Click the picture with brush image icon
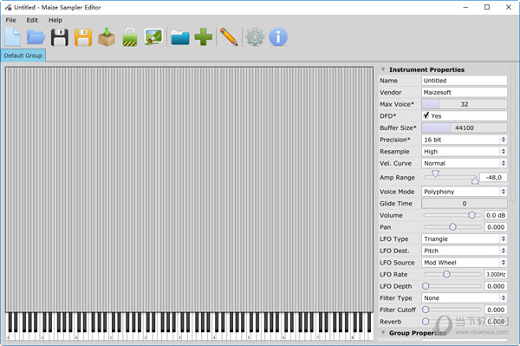Viewport: 520px width, 346px height. click(154, 36)
